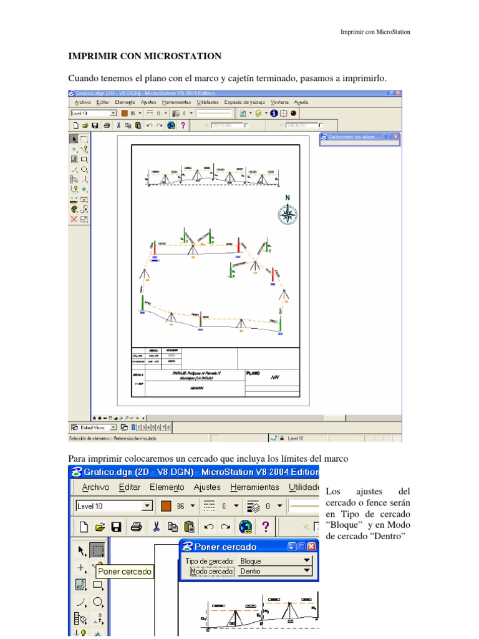
Task: Select the Place Block rectangle tool in lower window
Action: [98, 585]
